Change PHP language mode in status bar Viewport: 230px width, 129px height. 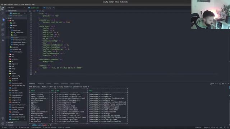click(x=221, y=128)
